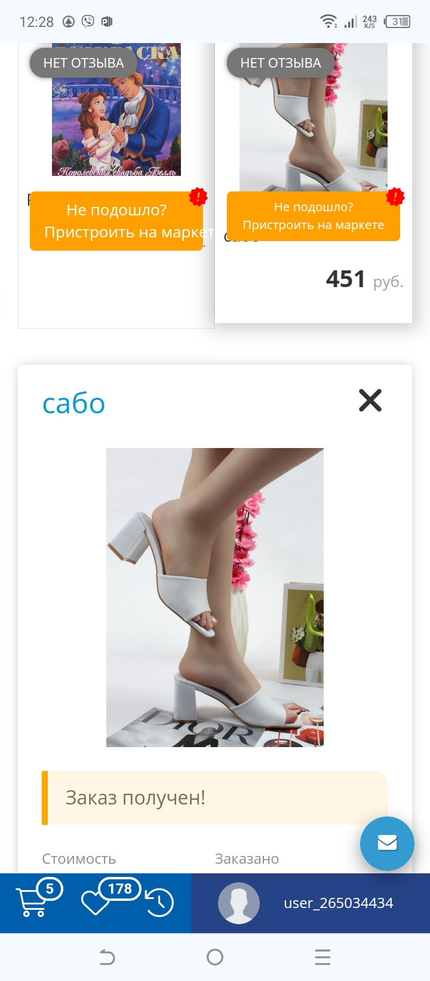430x981 pixels.
Task: Tap the red alert badge on book card
Action: 198,196
